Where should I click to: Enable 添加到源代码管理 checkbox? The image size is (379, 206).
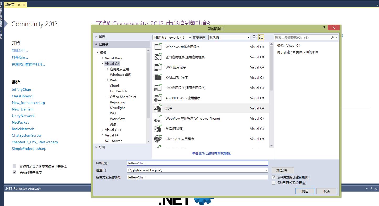click(274, 183)
